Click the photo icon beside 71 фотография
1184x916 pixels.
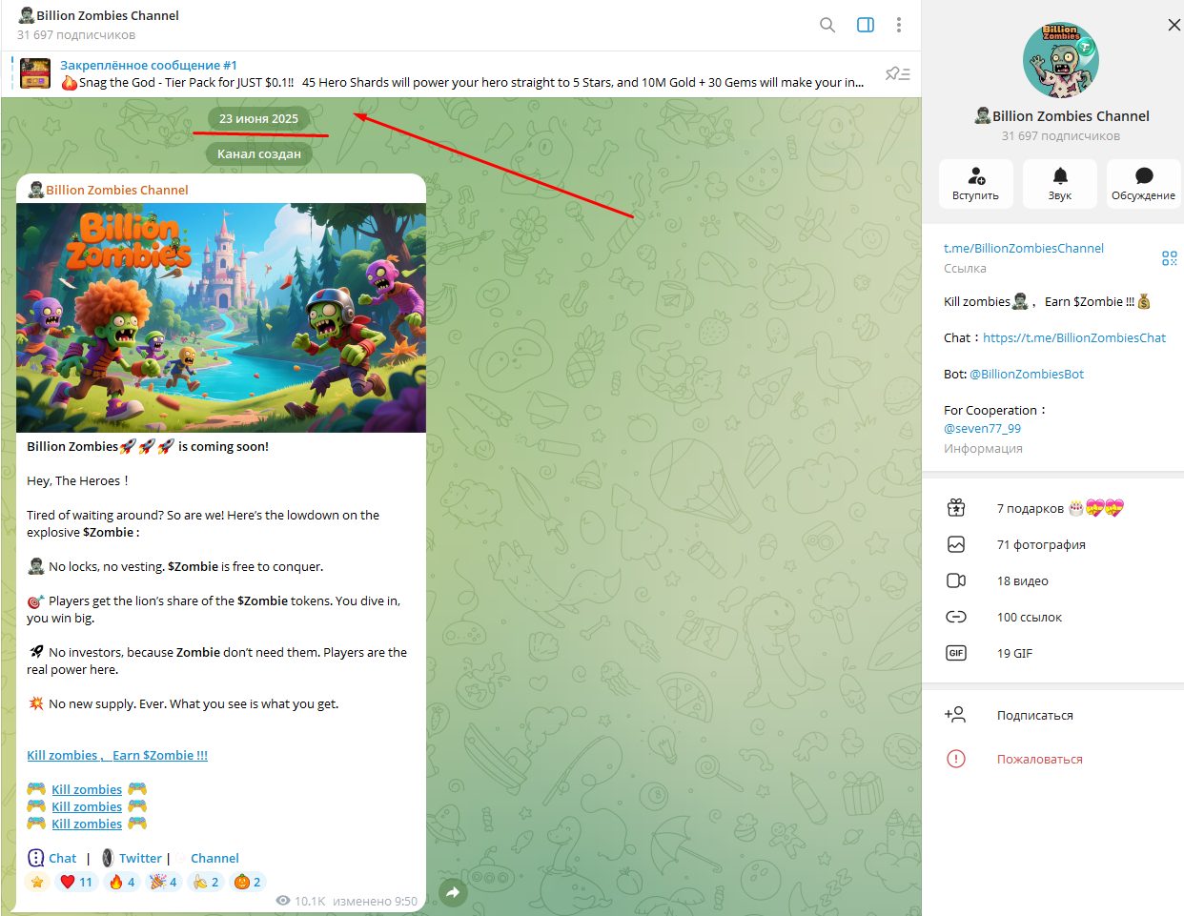[x=956, y=544]
